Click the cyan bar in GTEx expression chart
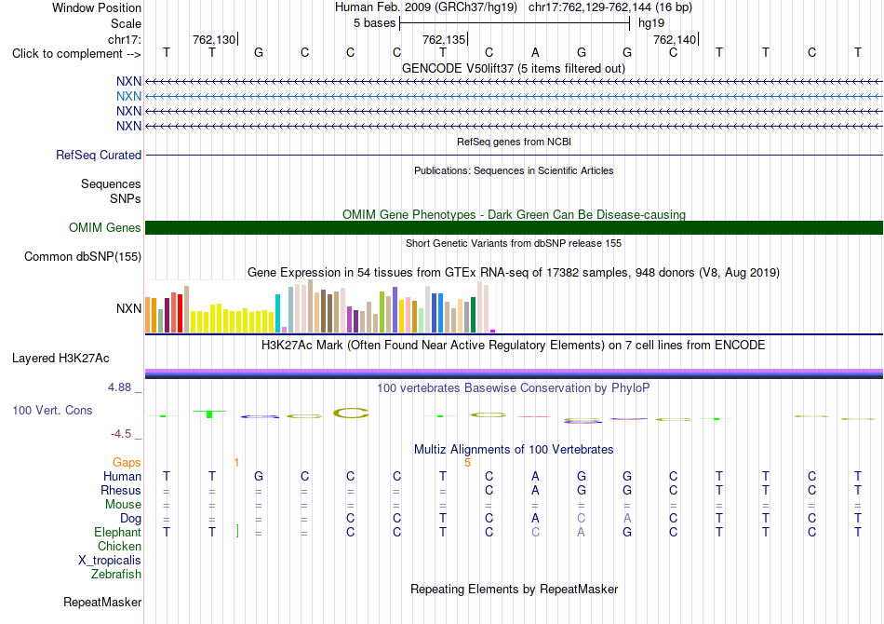884x624 pixels. tap(277, 313)
